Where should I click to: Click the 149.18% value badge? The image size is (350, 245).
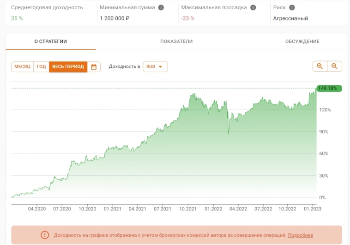[x=329, y=88]
